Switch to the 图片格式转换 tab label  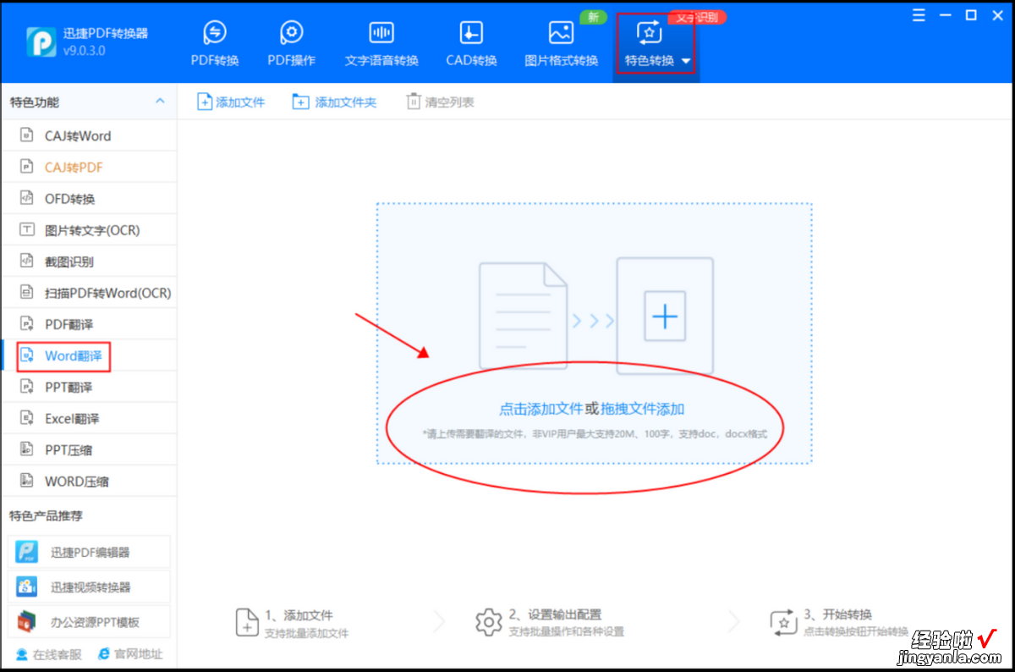[561, 60]
